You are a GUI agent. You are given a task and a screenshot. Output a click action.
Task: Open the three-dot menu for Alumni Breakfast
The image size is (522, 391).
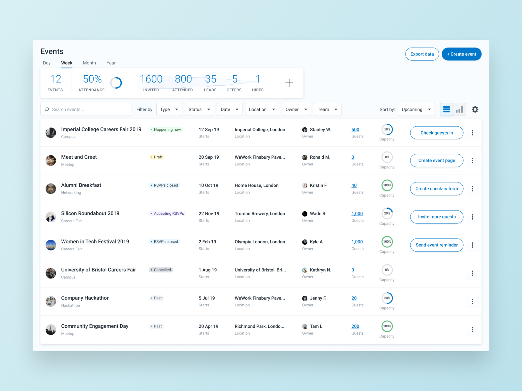tap(472, 189)
